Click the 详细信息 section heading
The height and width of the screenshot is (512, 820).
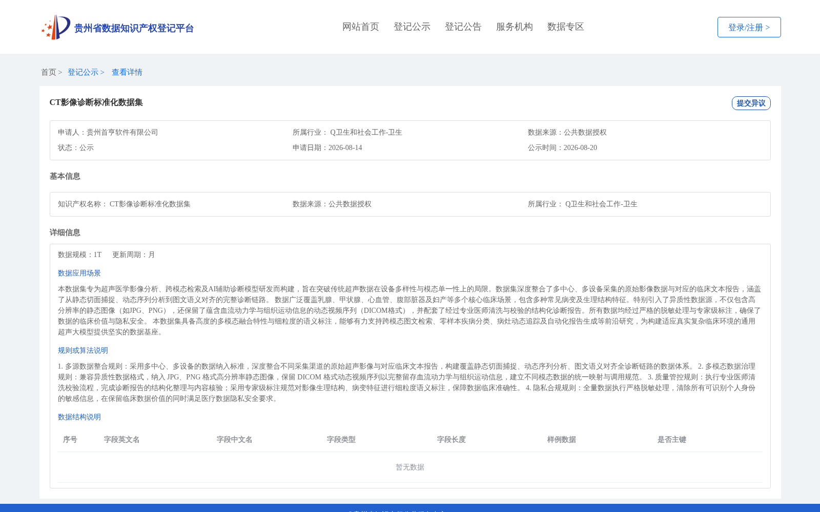(65, 232)
